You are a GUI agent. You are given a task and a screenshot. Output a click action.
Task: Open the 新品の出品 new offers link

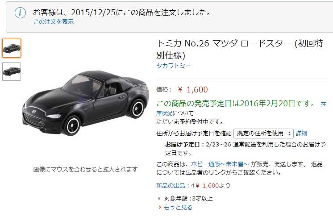pyautogui.click(x=173, y=186)
